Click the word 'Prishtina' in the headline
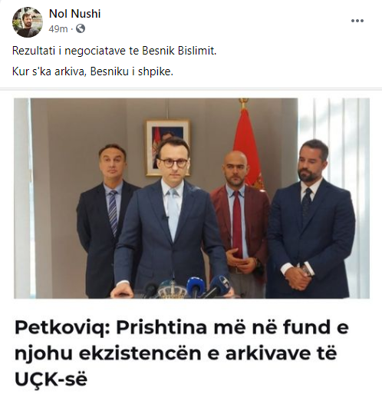382x401 pixels. pyautogui.click(x=161, y=327)
